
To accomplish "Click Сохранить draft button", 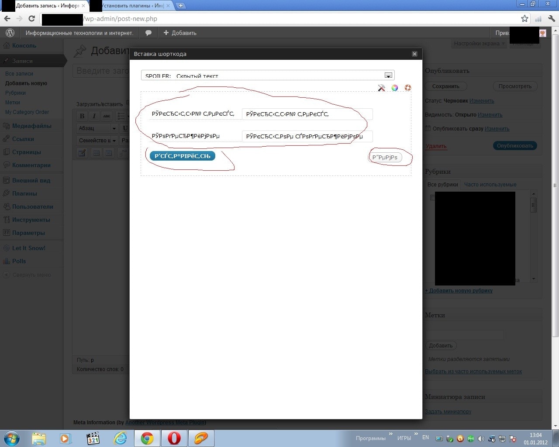I will [446, 86].
